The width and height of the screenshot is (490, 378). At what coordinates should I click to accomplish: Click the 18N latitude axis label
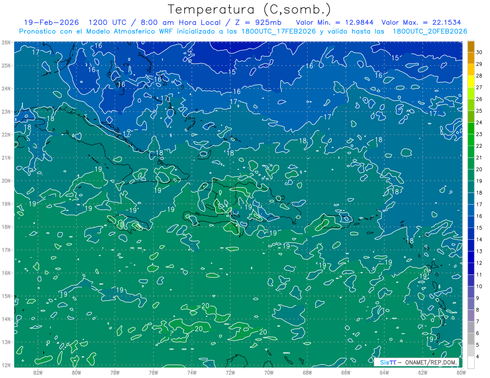coord(6,227)
